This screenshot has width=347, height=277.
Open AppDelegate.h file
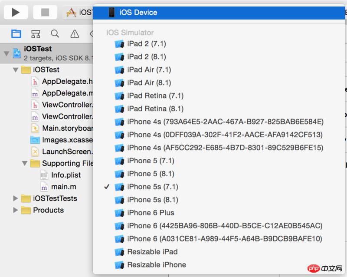[62, 82]
